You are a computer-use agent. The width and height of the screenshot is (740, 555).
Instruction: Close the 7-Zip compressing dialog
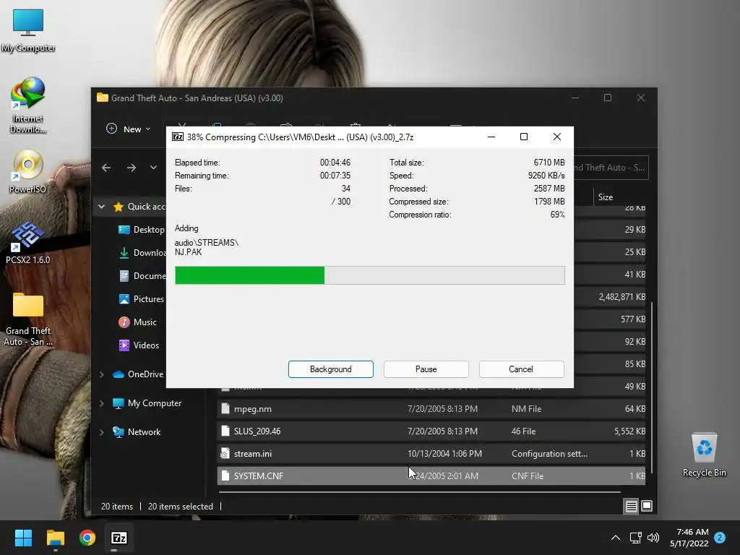pos(557,137)
